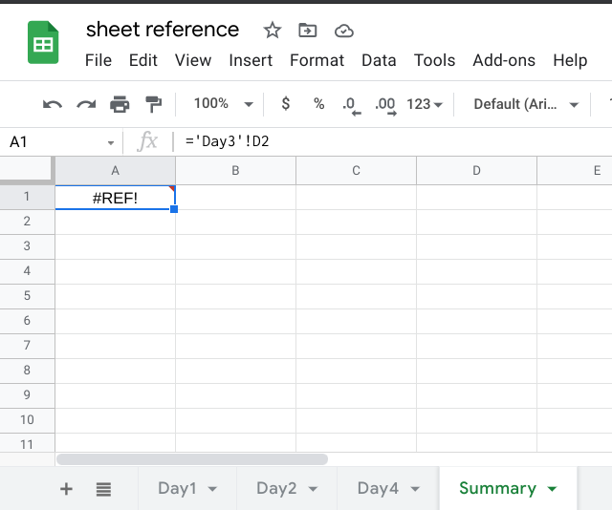Image resolution: width=612 pixels, height=510 pixels.
Task: Check the cloud save status icon
Action: coord(344,31)
